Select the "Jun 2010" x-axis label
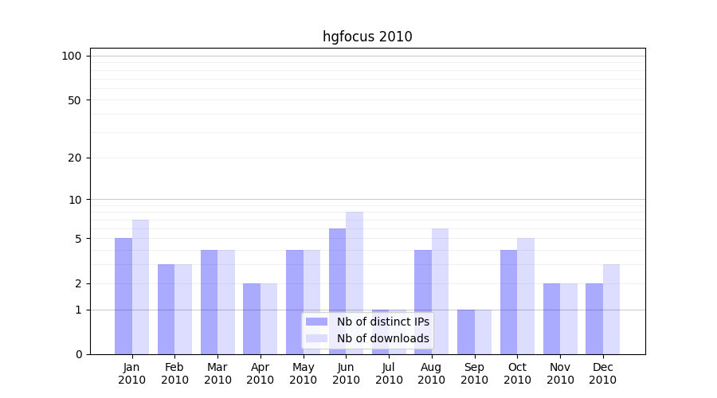The image size is (717, 398). point(346,373)
